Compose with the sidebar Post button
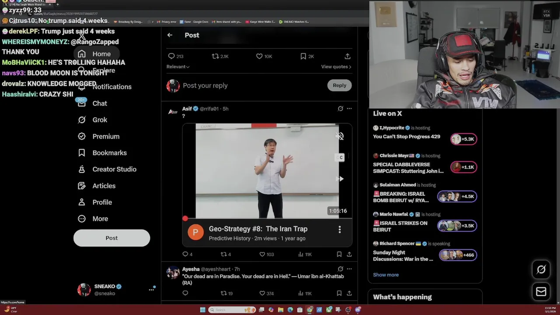The height and width of the screenshot is (315, 560). click(112, 238)
